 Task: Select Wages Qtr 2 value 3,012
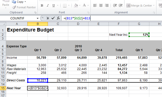pos(58,65)
